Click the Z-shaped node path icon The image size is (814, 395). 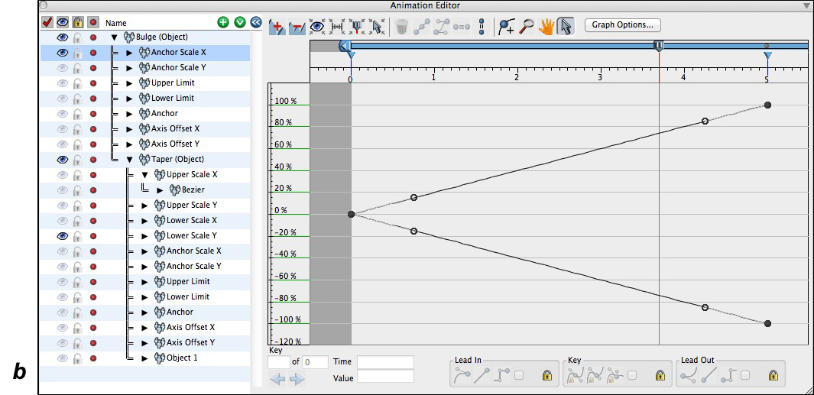pyautogui.click(x=441, y=27)
